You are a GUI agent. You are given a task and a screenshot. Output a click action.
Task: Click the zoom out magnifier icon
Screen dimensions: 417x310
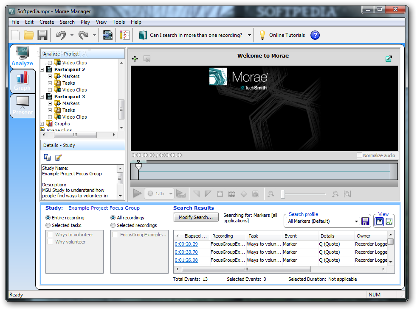[x=271, y=194]
